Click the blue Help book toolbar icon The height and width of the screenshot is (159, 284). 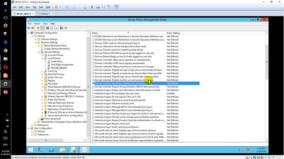61,28
